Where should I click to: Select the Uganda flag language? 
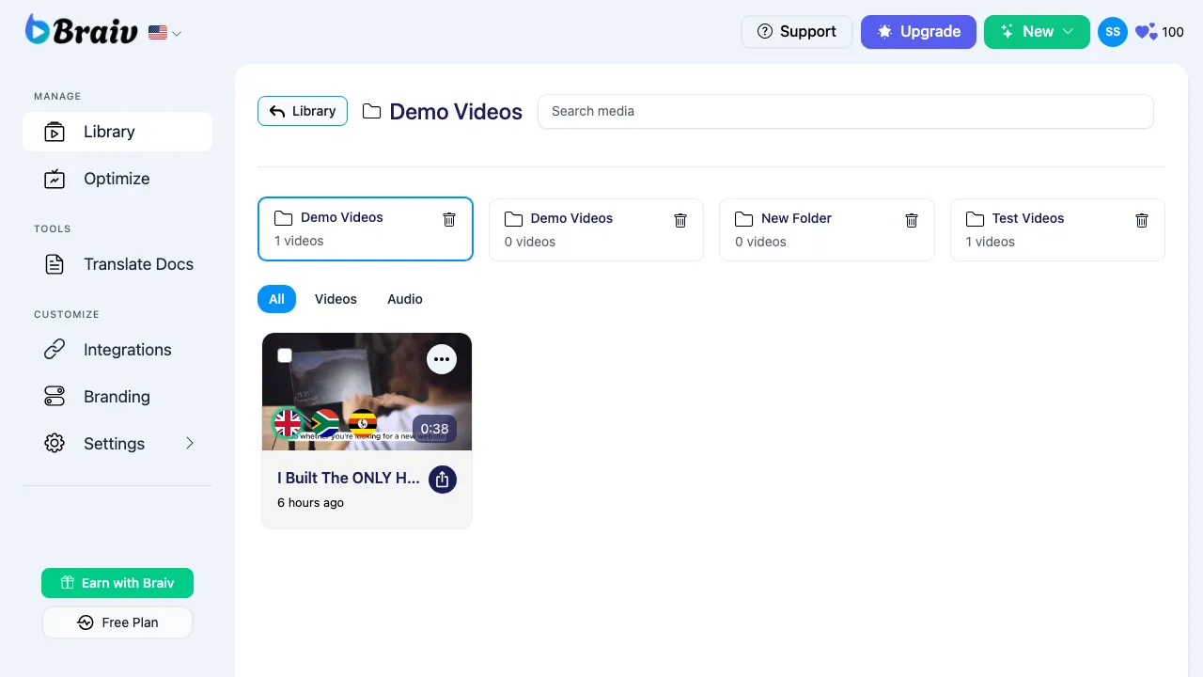click(363, 423)
